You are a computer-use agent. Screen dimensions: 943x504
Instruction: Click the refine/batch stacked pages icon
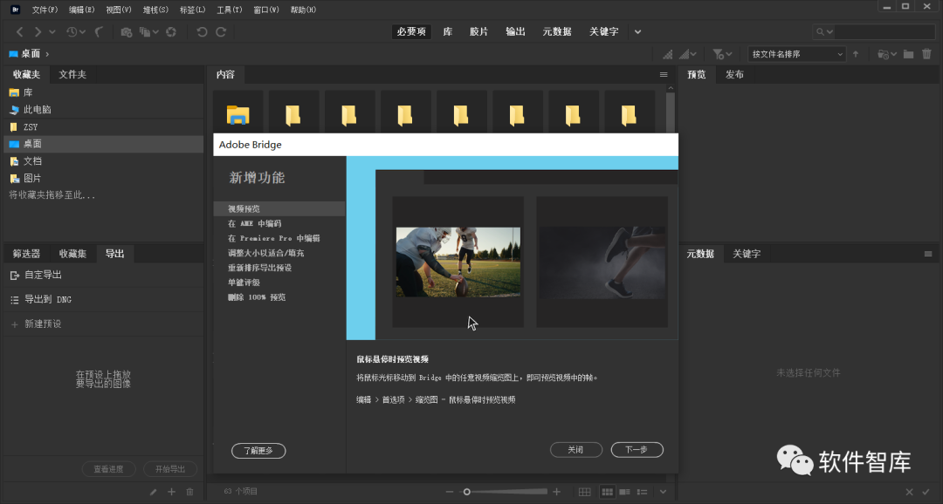pos(145,32)
